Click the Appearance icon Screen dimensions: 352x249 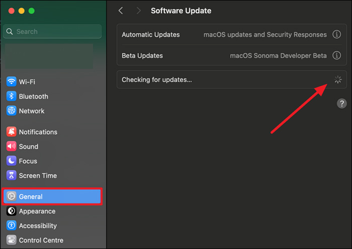[11, 211]
